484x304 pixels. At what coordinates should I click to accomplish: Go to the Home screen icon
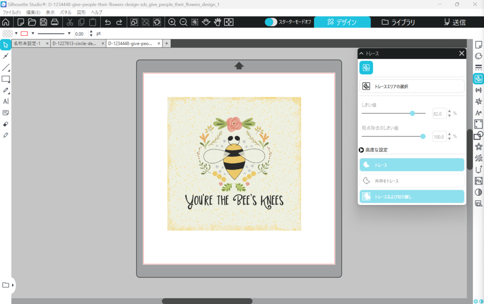pyautogui.click(x=6, y=22)
